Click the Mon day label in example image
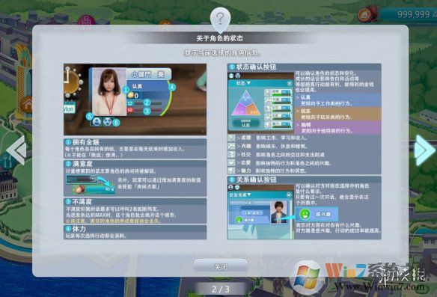 point(69,109)
